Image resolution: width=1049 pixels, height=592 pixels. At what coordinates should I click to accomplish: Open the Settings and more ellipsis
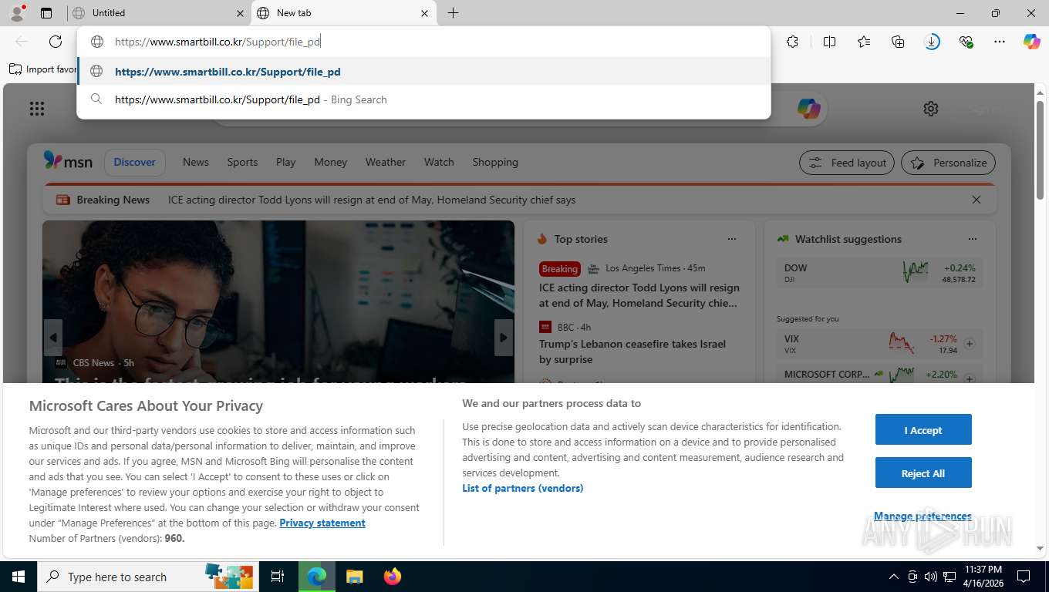point(1000,42)
